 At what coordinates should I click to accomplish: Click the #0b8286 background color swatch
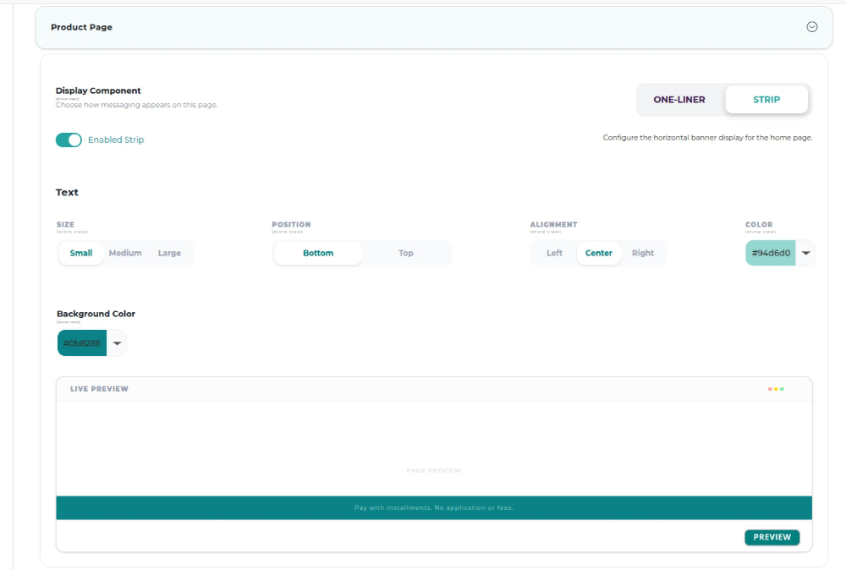(82, 343)
